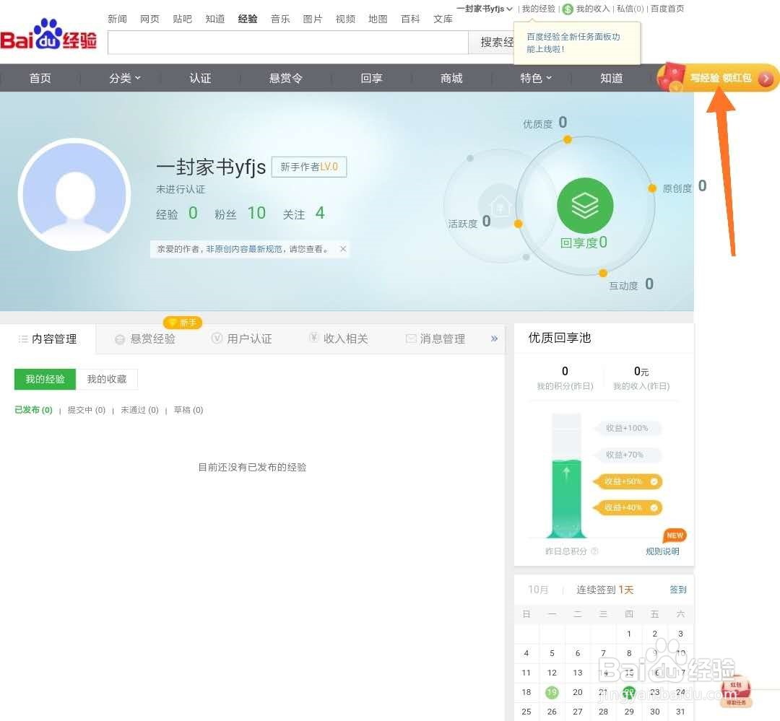The image size is (780, 721).
Task: Filter by 草稿 (0)
Action: [x=188, y=410]
